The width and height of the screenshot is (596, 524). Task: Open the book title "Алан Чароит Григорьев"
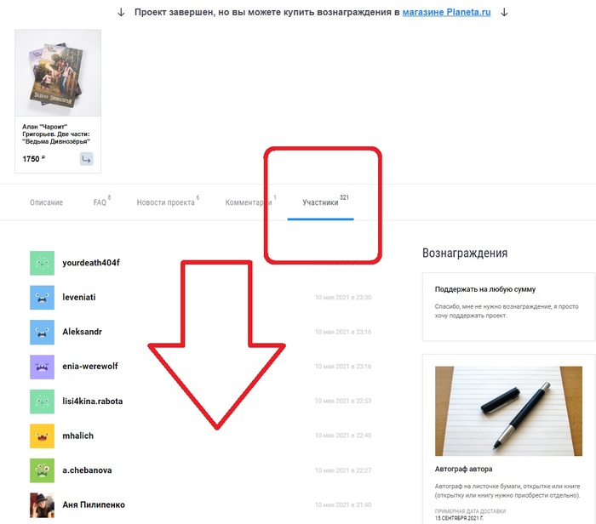point(56,134)
